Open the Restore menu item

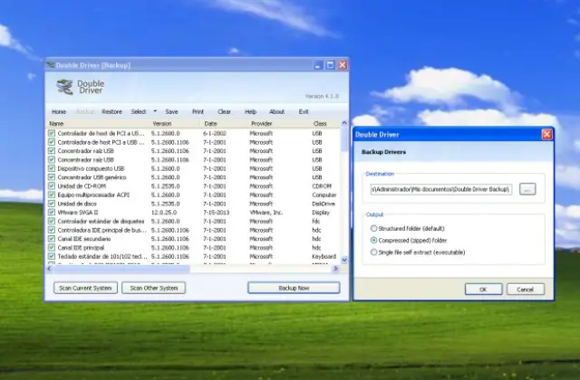[111, 111]
